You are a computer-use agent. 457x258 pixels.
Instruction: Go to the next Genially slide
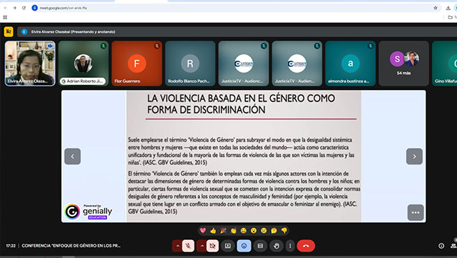pos(414,156)
